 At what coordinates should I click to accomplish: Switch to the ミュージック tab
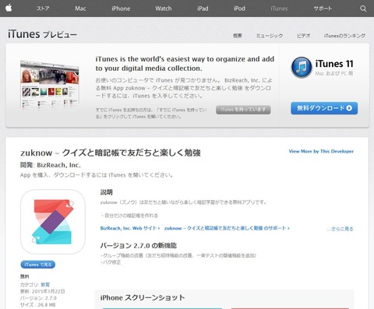pyautogui.click(x=270, y=36)
